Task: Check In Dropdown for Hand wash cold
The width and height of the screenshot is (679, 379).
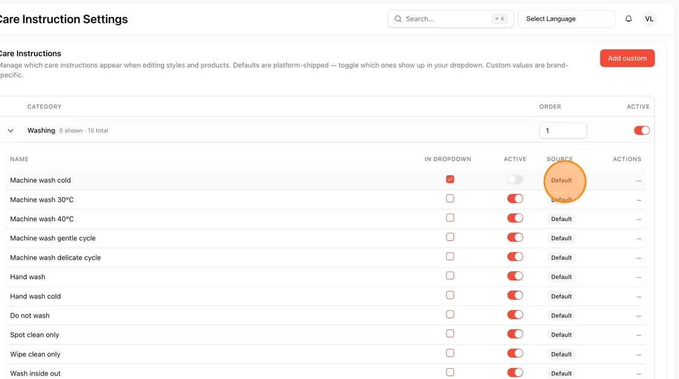Action: click(x=450, y=295)
